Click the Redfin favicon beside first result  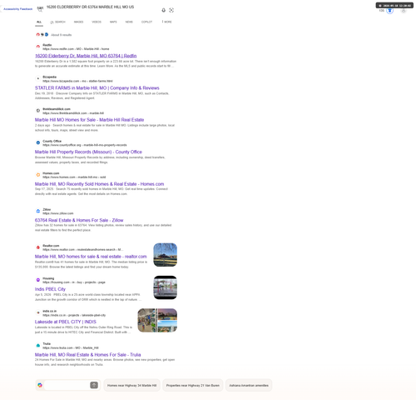(38, 47)
